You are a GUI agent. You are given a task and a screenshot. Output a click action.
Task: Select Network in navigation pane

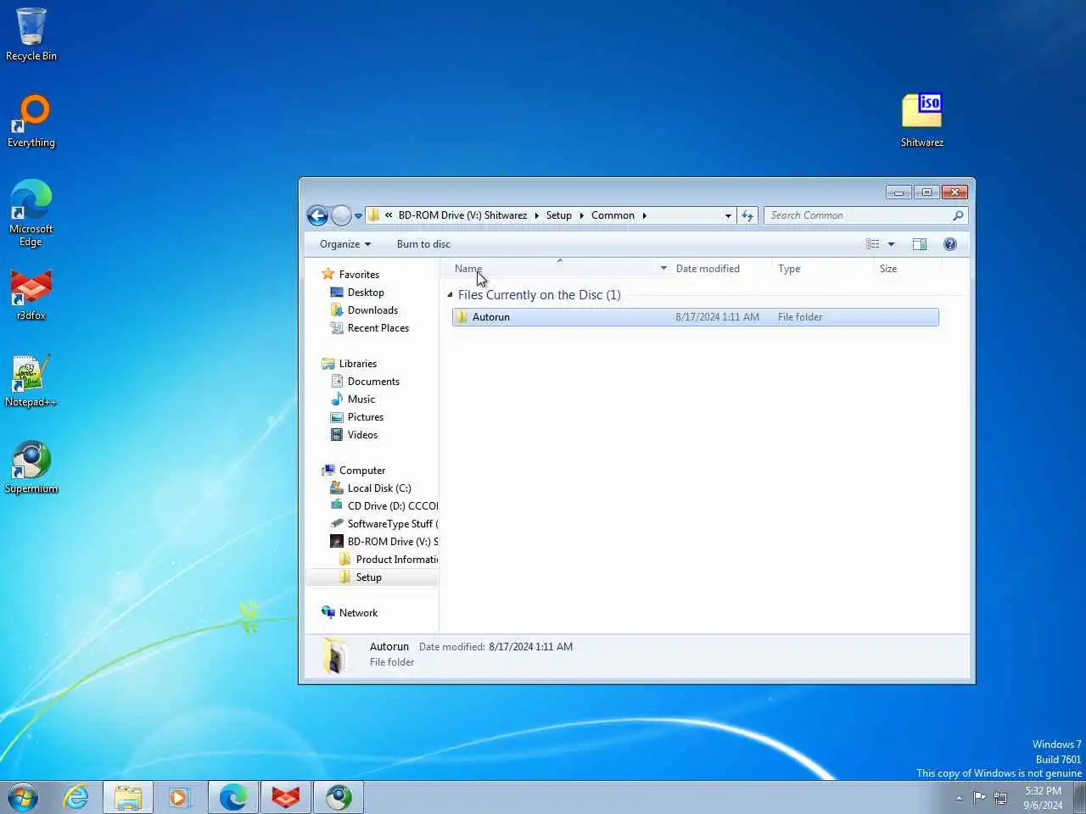[358, 613]
